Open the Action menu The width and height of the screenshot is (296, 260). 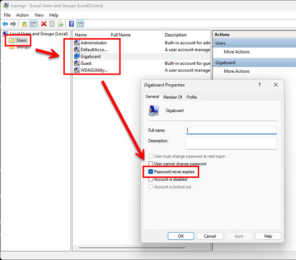click(x=23, y=15)
